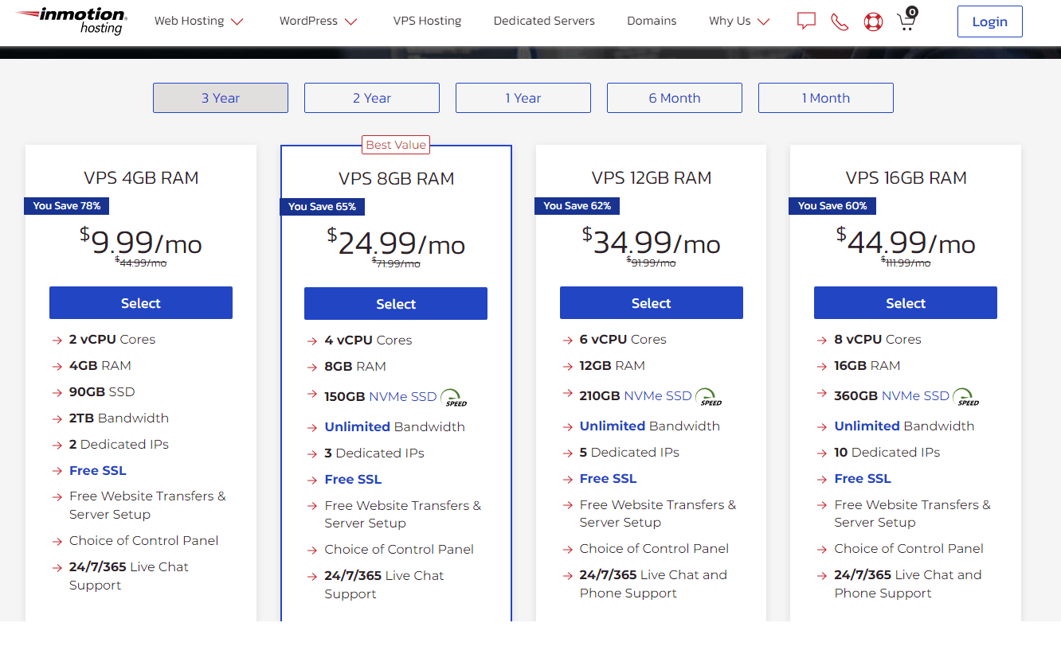
Task: Switch to 1 Month billing
Action: [825, 97]
